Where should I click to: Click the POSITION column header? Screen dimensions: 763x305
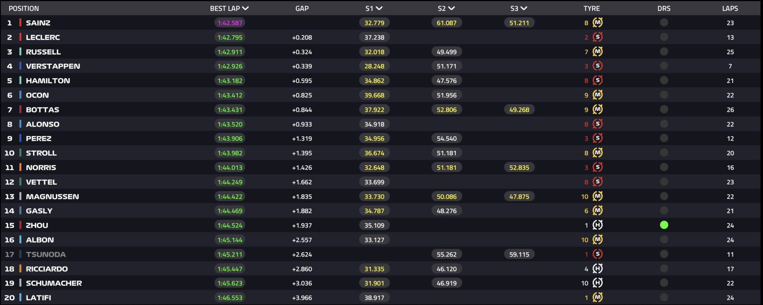point(24,8)
